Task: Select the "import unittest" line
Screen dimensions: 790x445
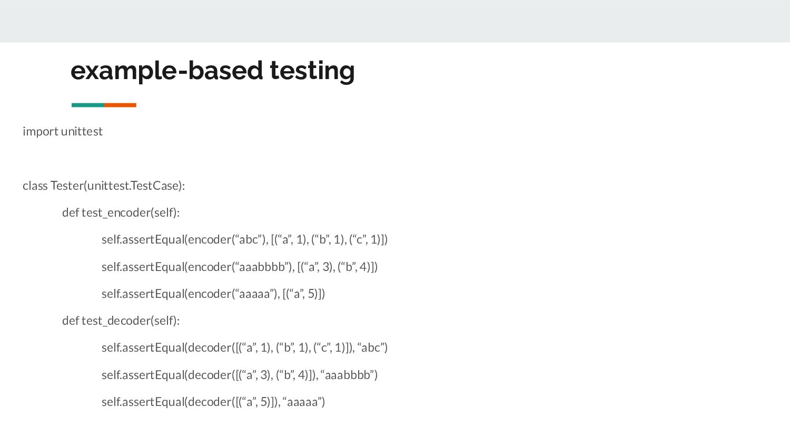Action: point(63,131)
